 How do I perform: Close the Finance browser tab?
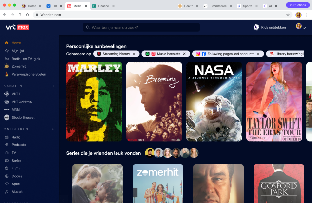pos(113,6)
